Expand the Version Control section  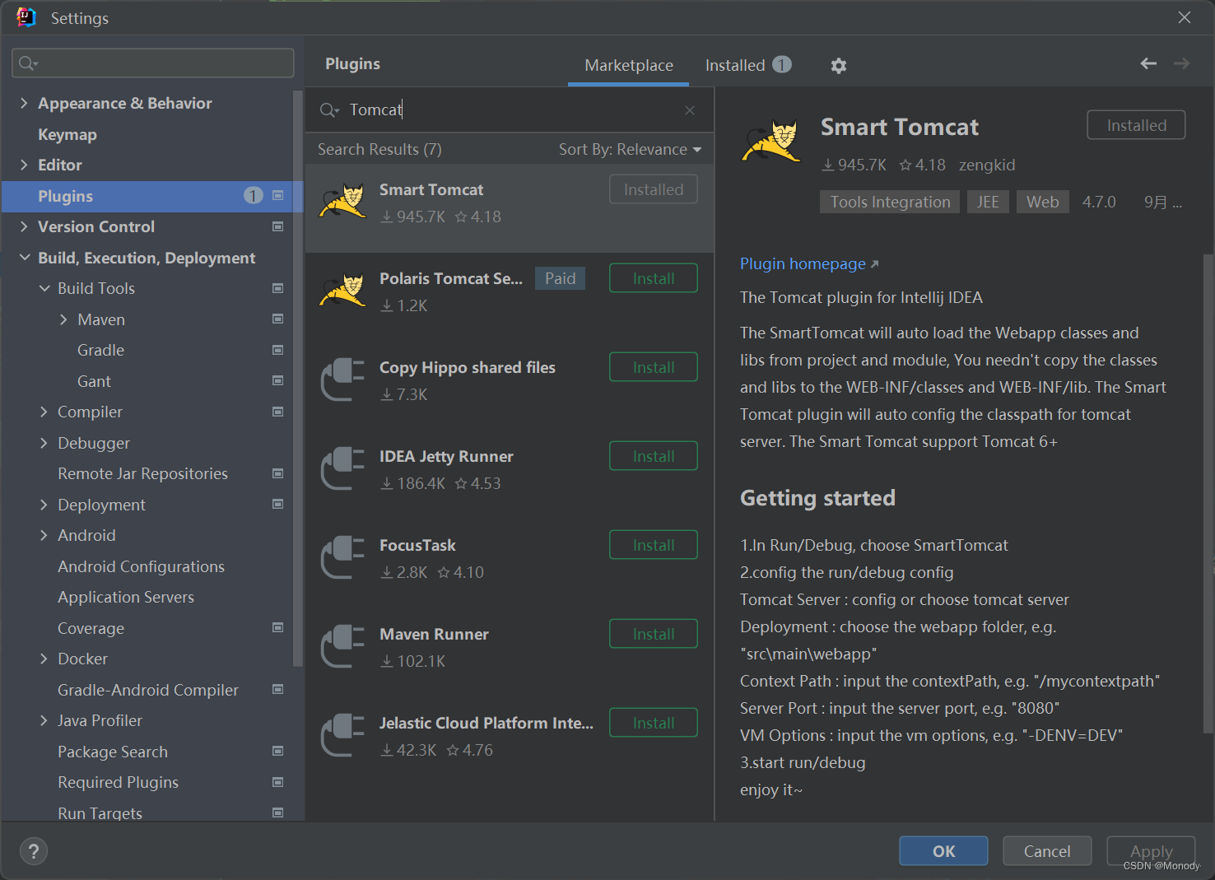tap(24, 226)
